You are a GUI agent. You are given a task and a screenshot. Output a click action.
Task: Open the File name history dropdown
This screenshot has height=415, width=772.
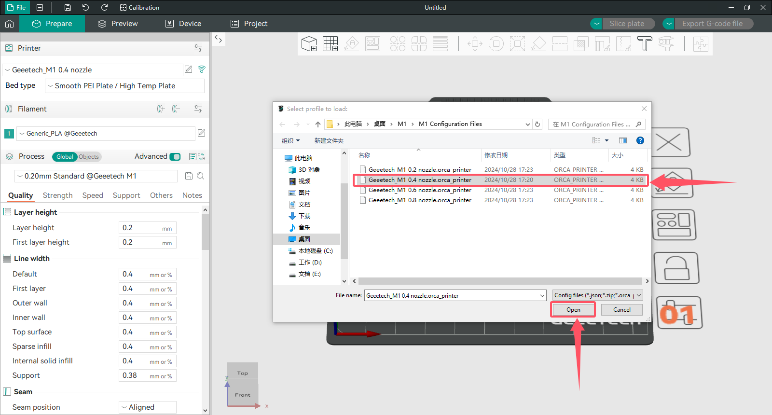pyautogui.click(x=542, y=295)
